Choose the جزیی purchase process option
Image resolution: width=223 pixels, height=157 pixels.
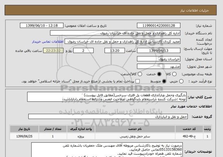coord(181,81)
